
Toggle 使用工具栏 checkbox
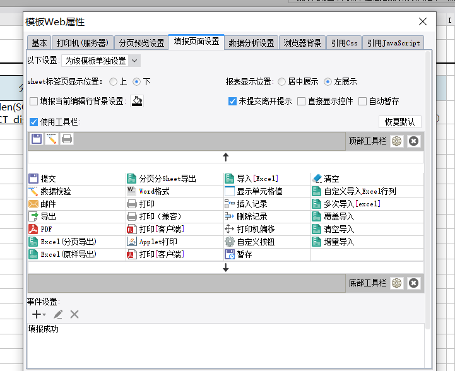click(33, 122)
